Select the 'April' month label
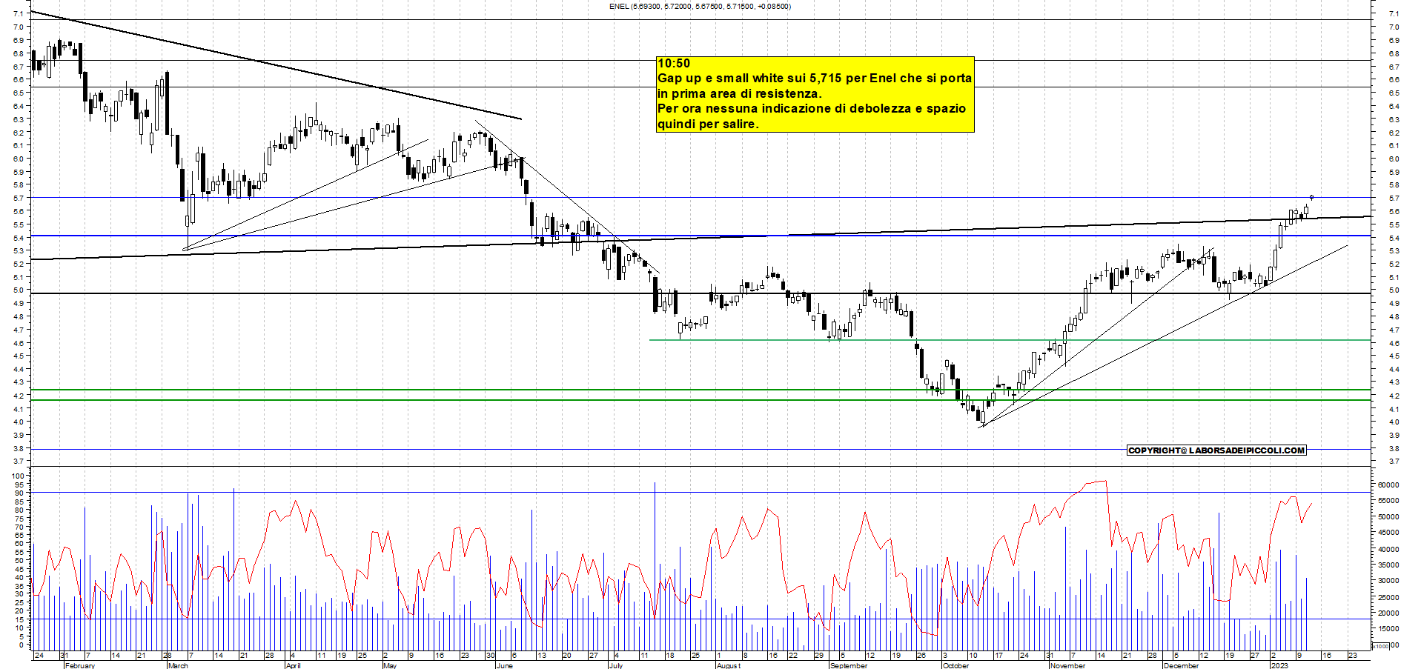Screen dimensions: 1401x669 (294, 665)
